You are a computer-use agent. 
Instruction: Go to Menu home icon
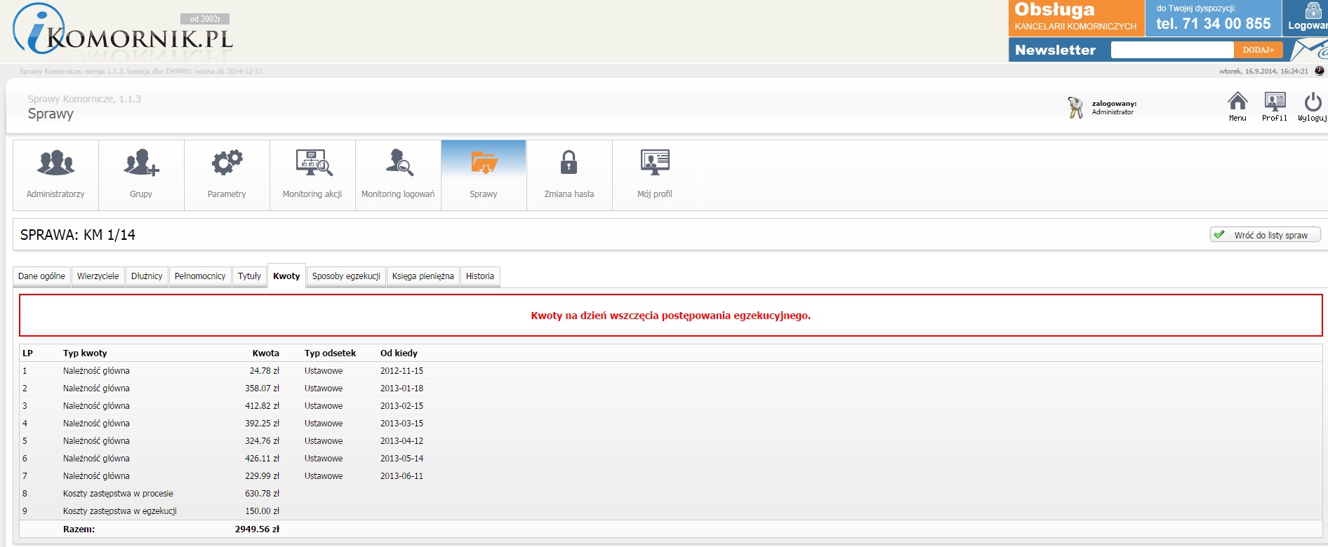tap(1237, 102)
